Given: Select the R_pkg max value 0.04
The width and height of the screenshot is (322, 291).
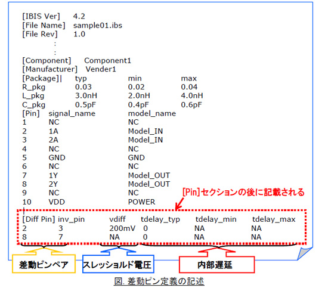Looking at the screenshot, I should (189, 87).
